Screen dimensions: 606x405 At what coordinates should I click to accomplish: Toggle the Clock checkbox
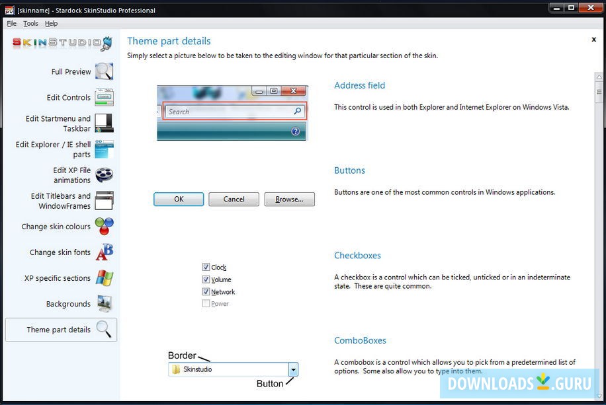click(x=206, y=267)
